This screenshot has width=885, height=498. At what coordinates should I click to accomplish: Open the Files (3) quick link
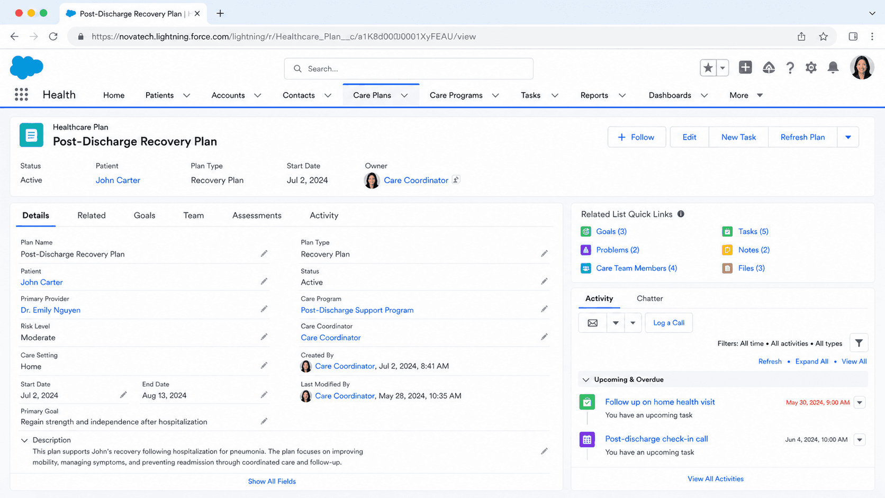[751, 268]
